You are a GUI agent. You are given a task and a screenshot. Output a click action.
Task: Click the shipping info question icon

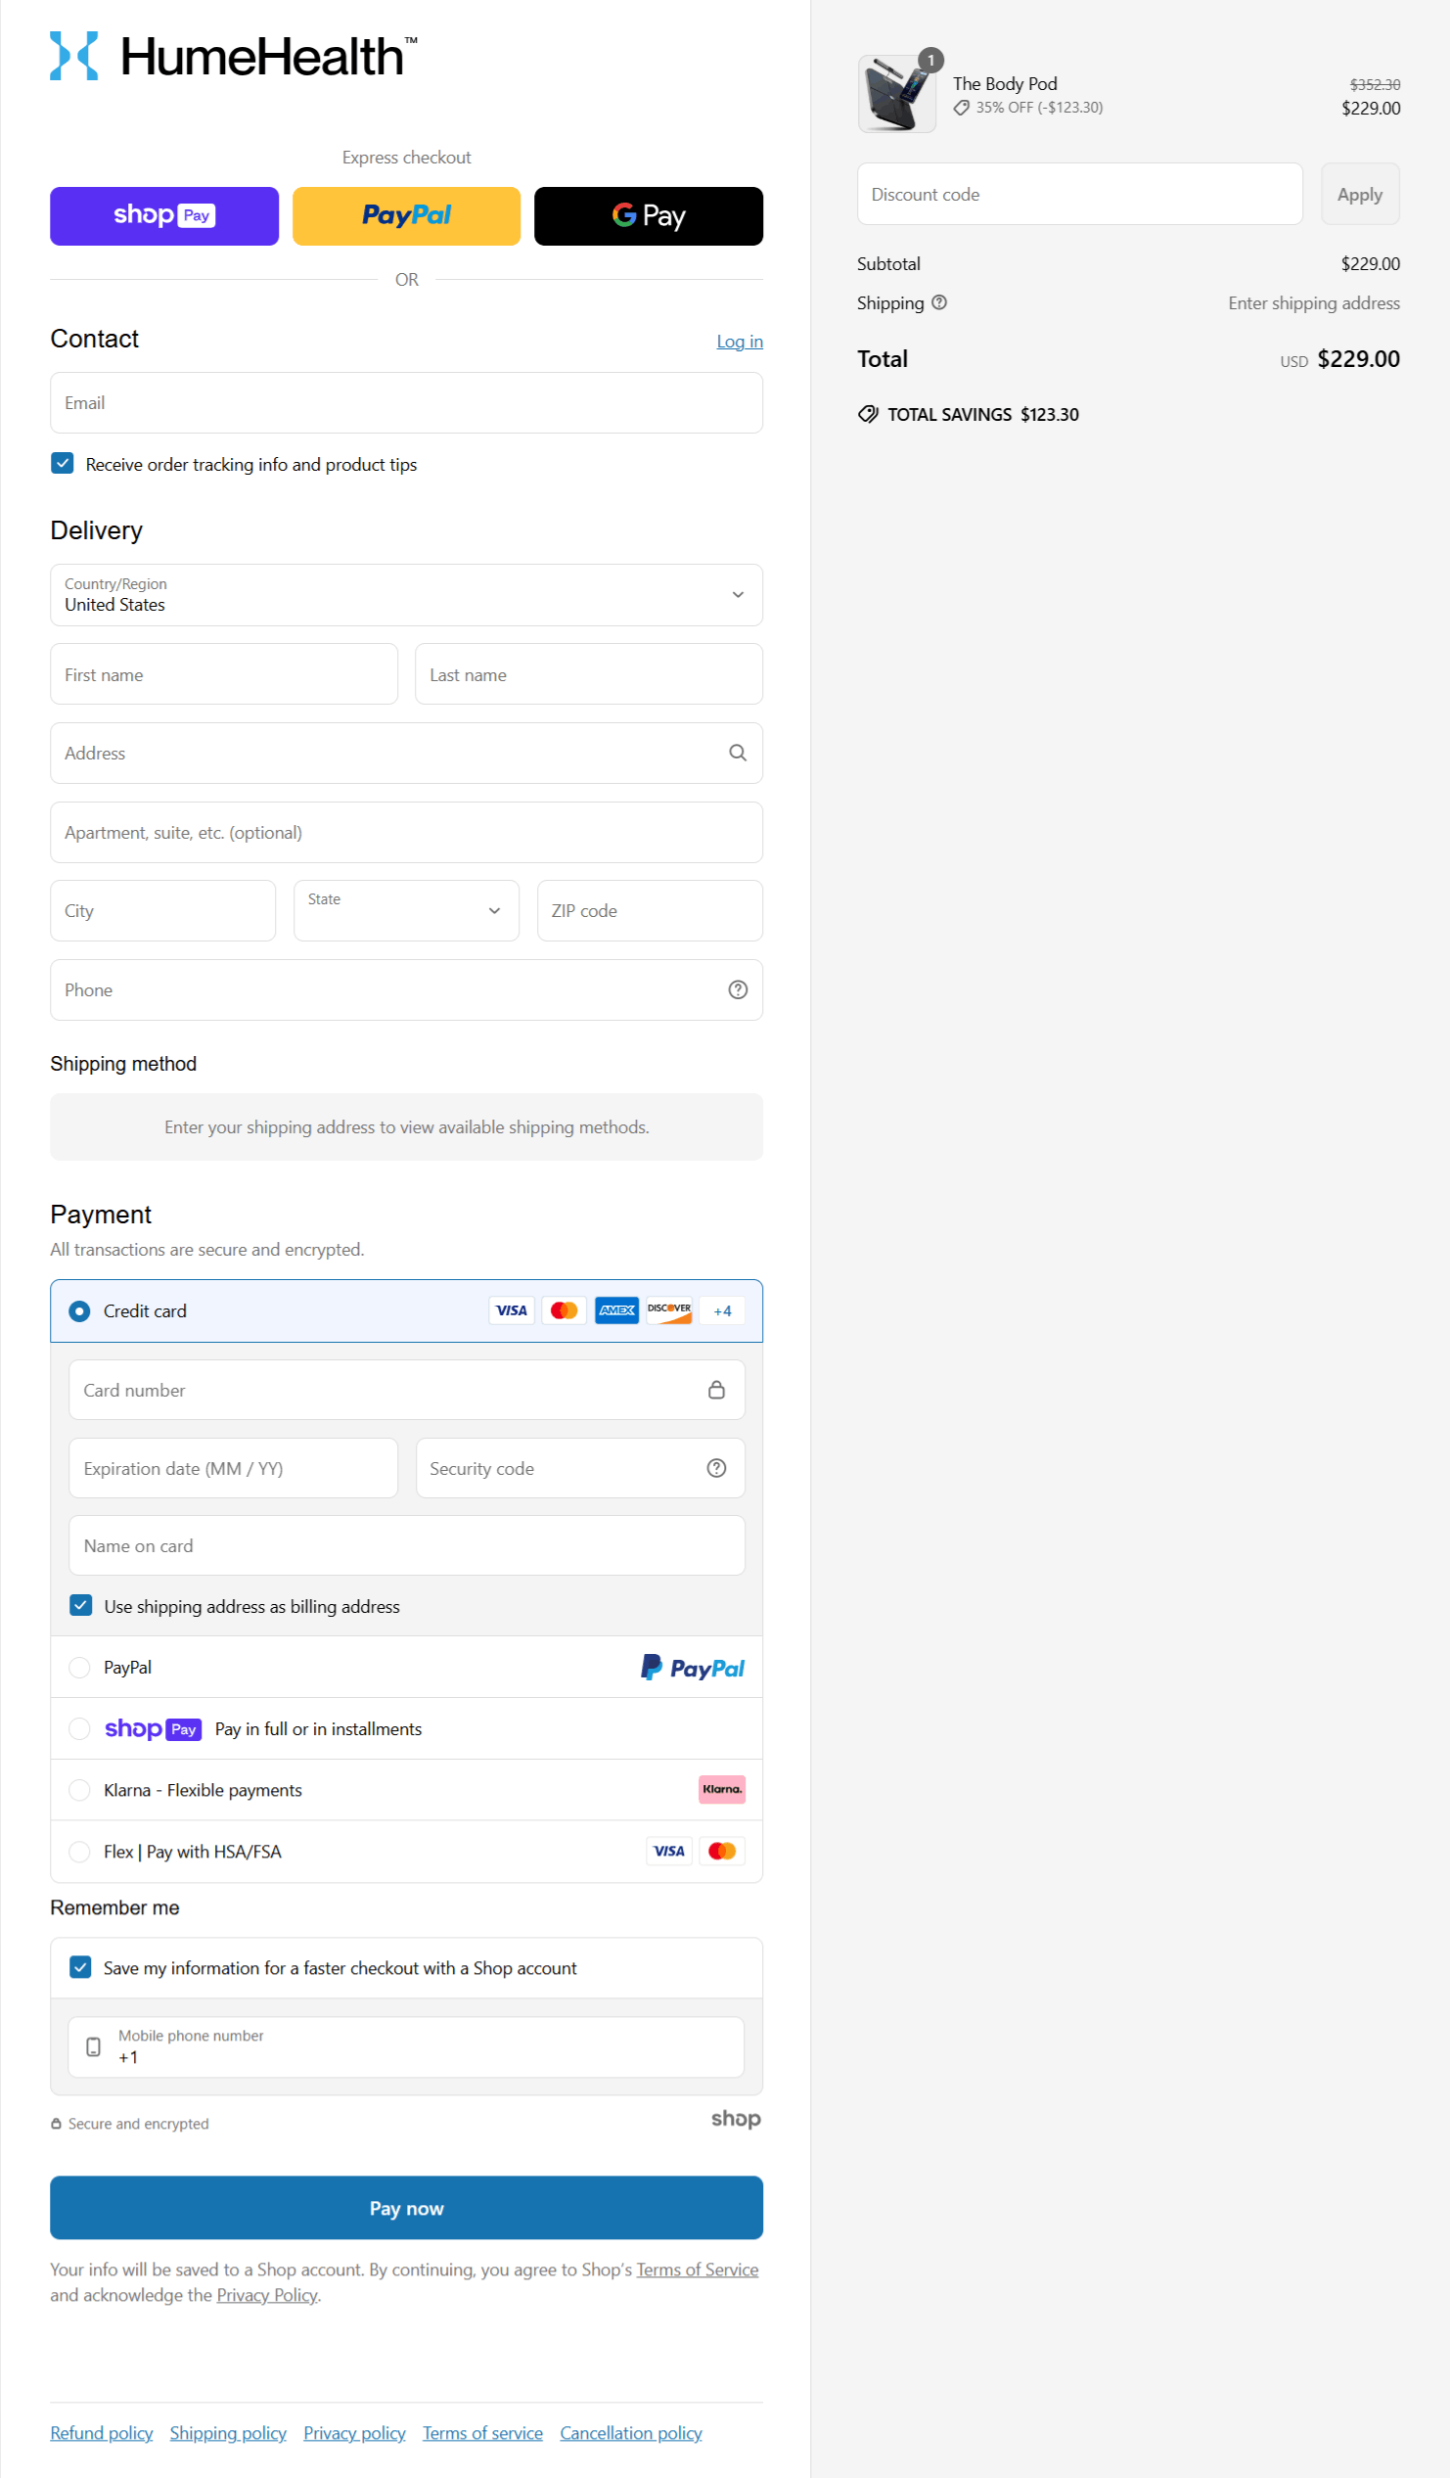[939, 302]
